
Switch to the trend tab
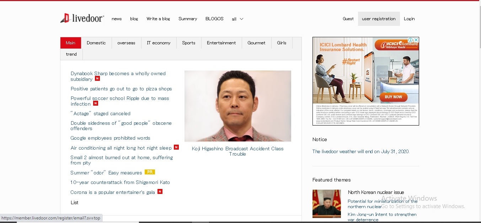(71, 54)
